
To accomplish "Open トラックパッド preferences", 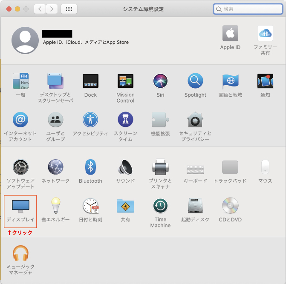I will point(230,167).
